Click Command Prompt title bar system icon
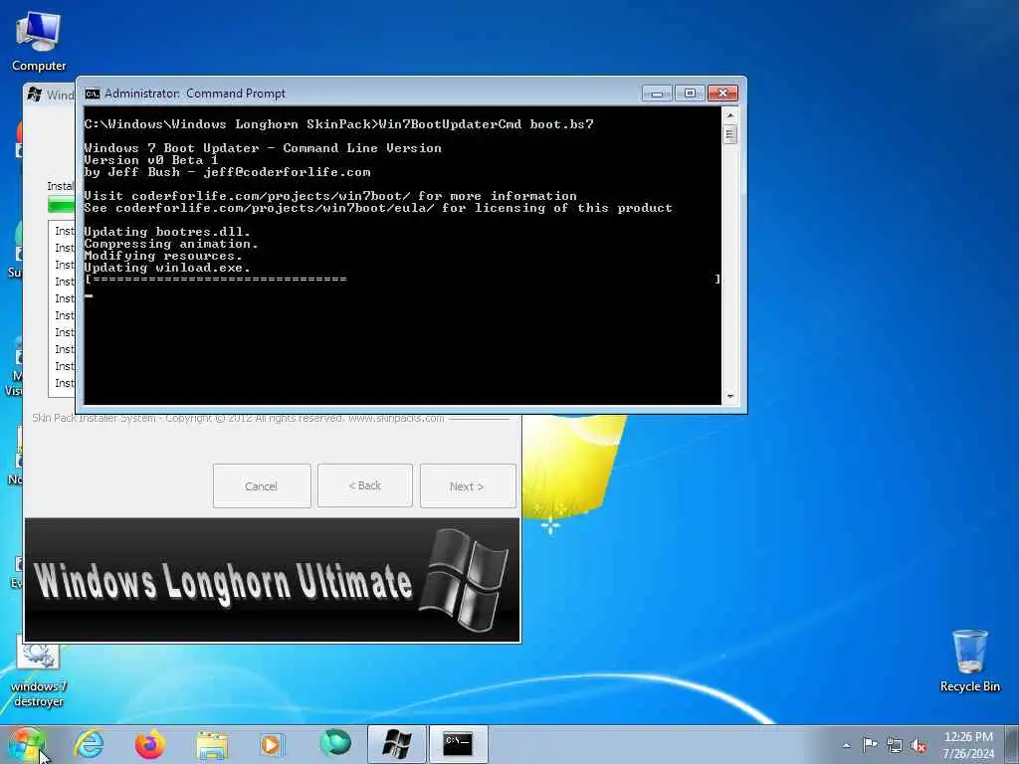1019x764 pixels. 93,94
